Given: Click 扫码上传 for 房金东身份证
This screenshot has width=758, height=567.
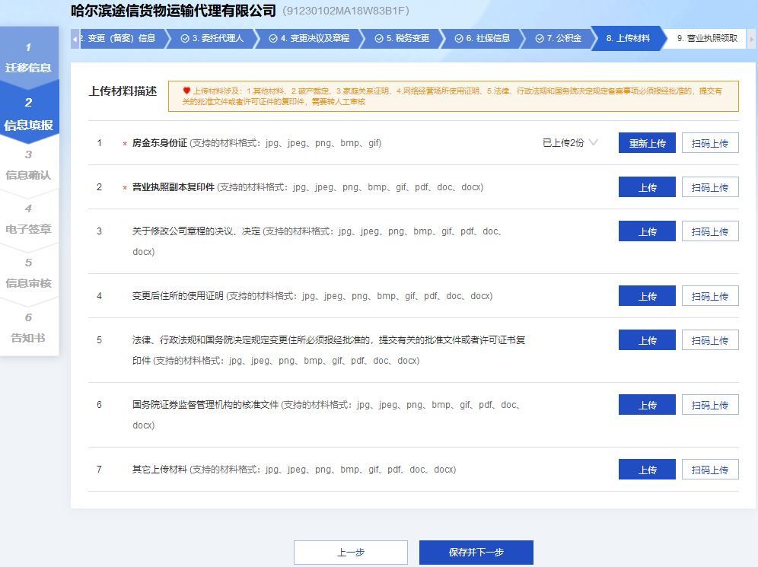Looking at the screenshot, I should point(709,143).
